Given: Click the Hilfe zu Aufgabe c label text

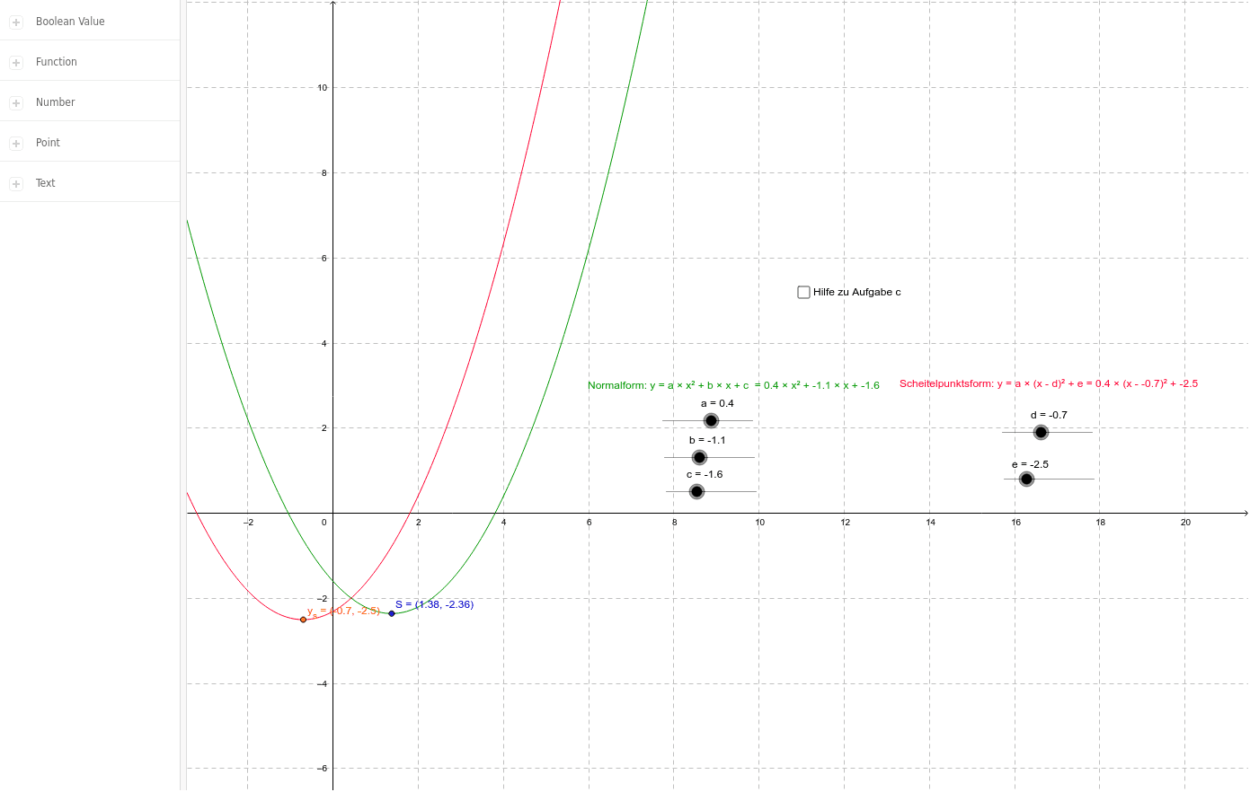Looking at the screenshot, I should [x=856, y=292].
